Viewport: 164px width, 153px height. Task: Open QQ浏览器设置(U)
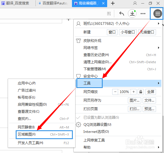tap(118, 125)
